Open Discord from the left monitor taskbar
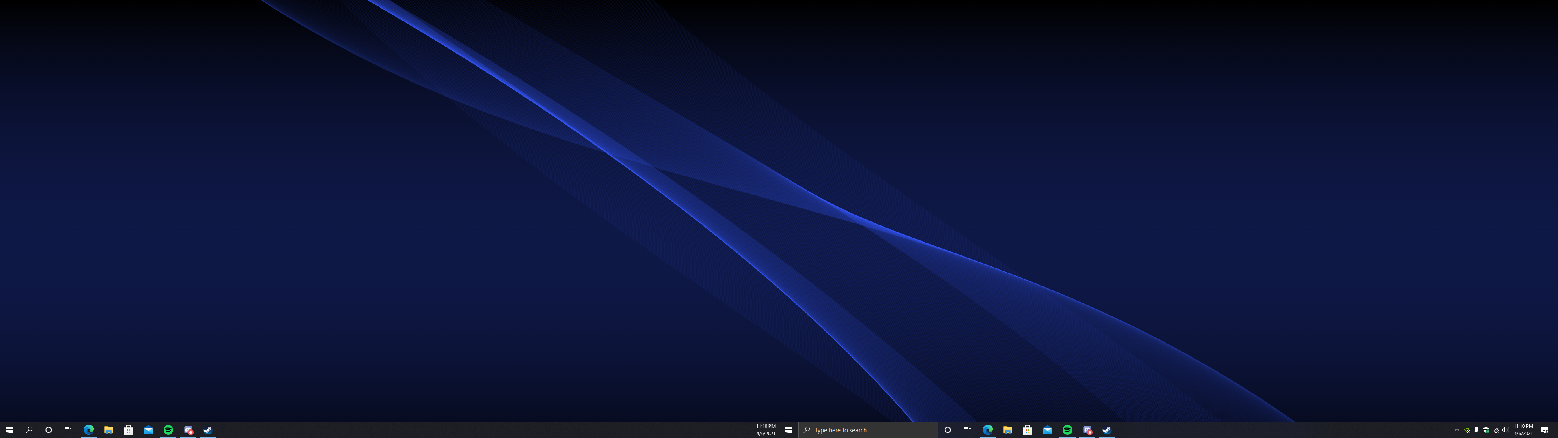This screenshot has width=1558, height=438. click(x=188, y=430)
